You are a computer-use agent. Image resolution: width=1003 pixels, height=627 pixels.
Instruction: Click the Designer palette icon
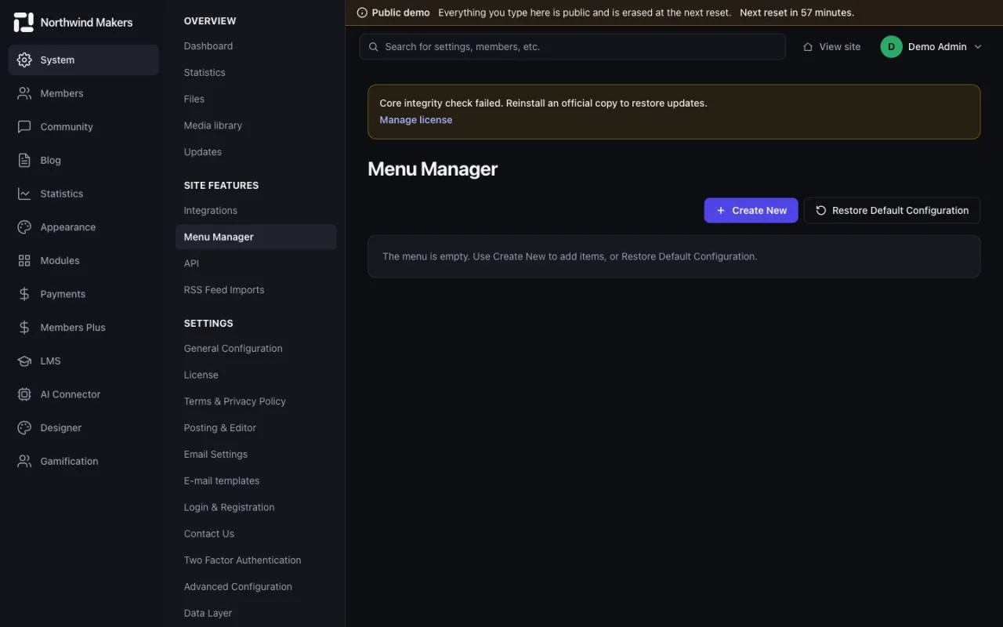tap(24, 428)
